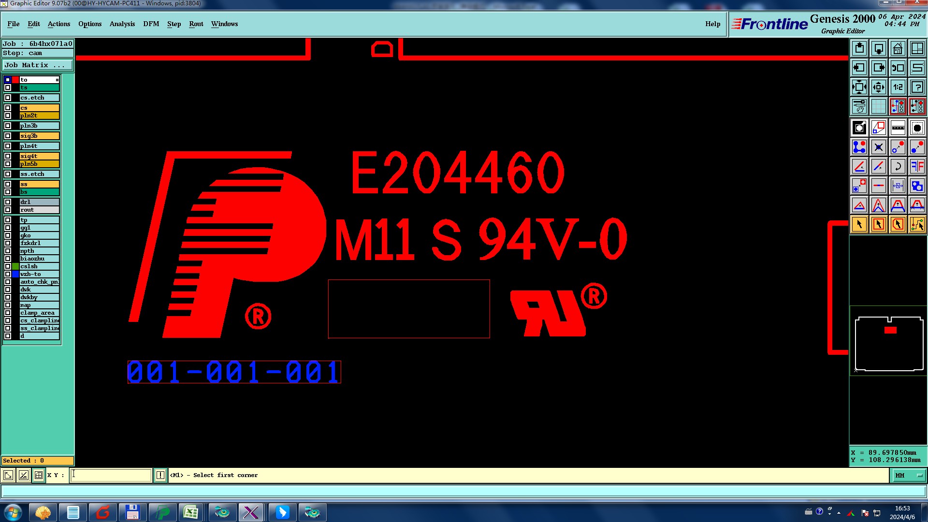
Task: Toggle display box for rout layer
Action: pos(8,210)
